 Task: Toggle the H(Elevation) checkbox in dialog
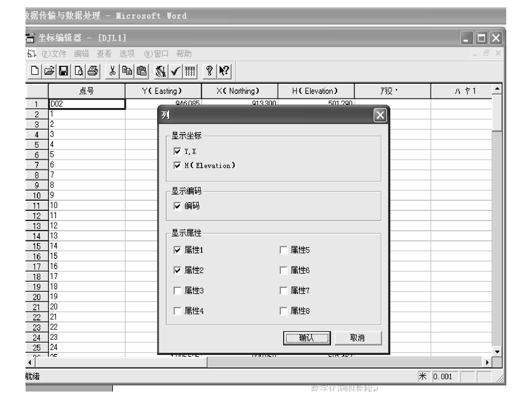[x=177, y=166]
